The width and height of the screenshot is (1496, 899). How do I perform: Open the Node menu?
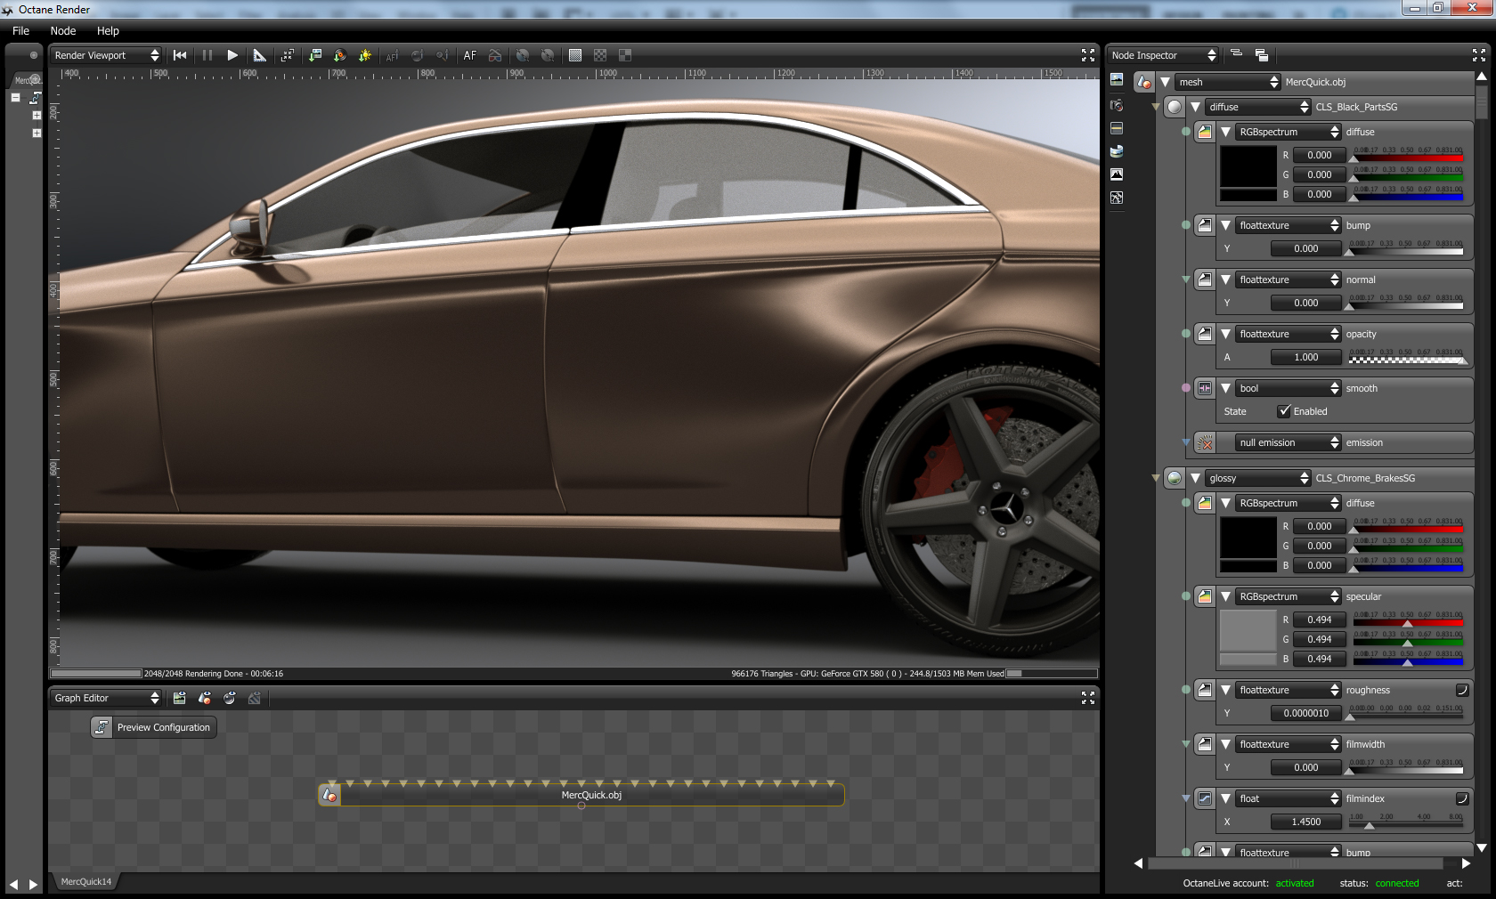(x=63, y=30)
